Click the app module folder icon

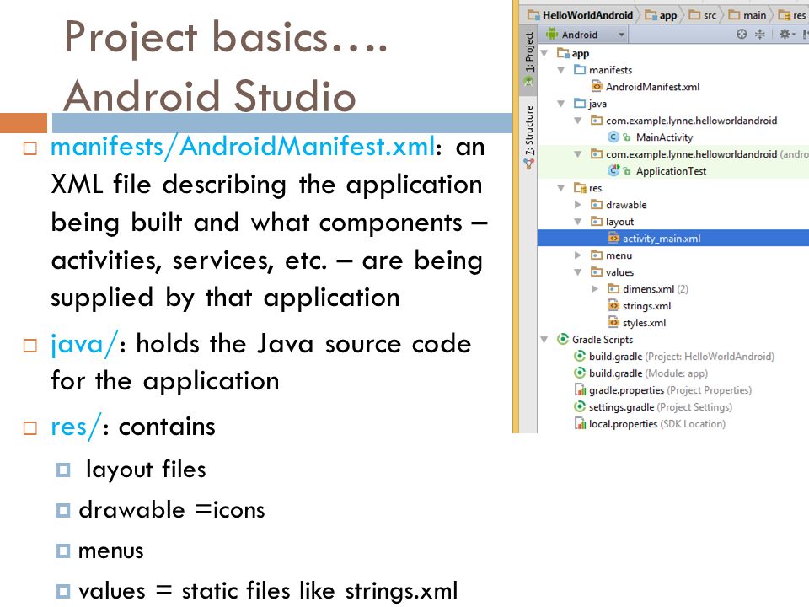[563, 52]
